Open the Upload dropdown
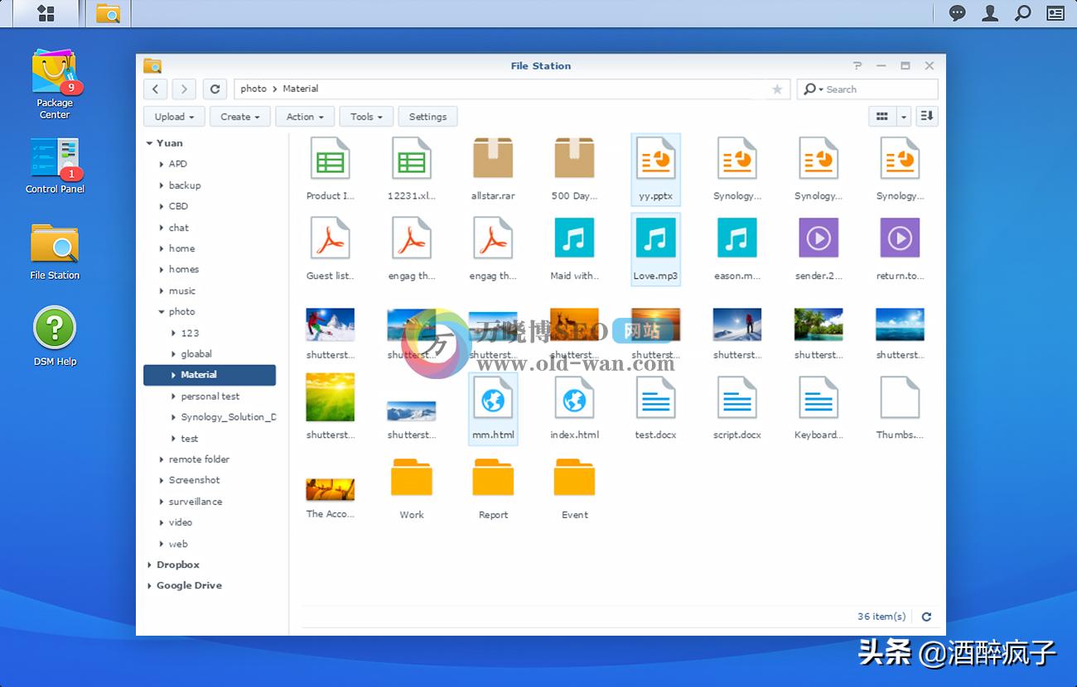Image resolution: width=1077 pixels, height=687 pixels. pyautogui.click(x=174, y=116)
